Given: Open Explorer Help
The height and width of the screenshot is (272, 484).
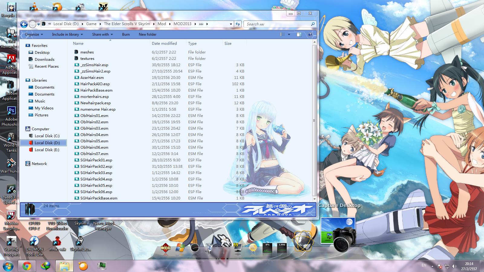Looking at the screenshot, I should [x=310, y=34].
